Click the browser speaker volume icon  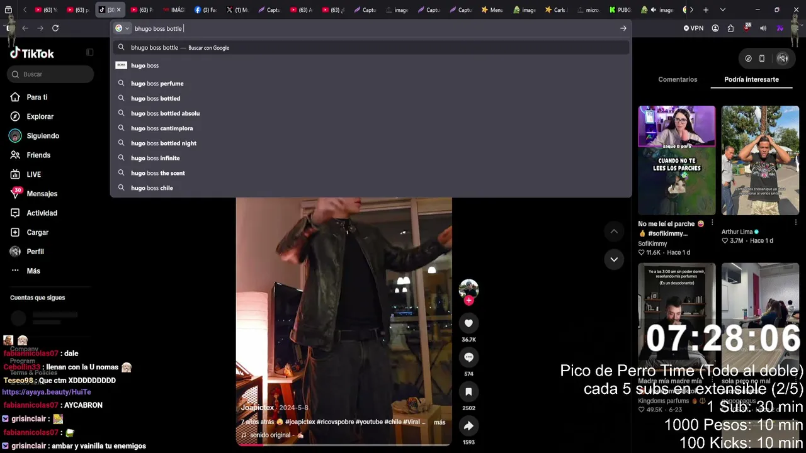(763, 28)
